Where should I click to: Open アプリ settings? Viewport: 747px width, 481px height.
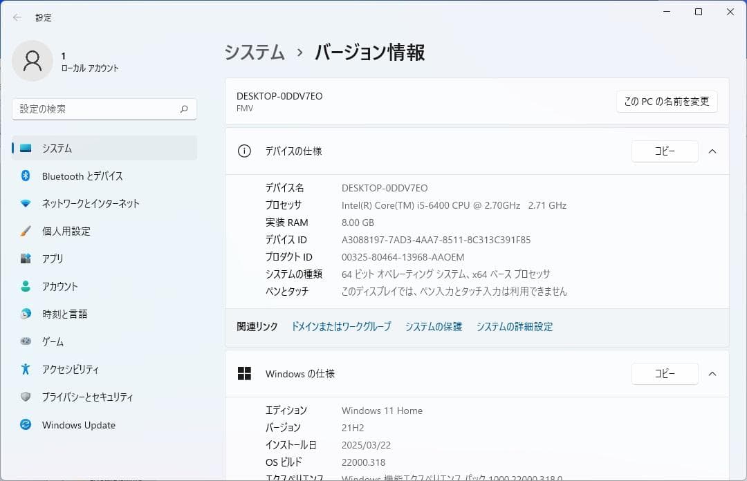coord(59,258)
